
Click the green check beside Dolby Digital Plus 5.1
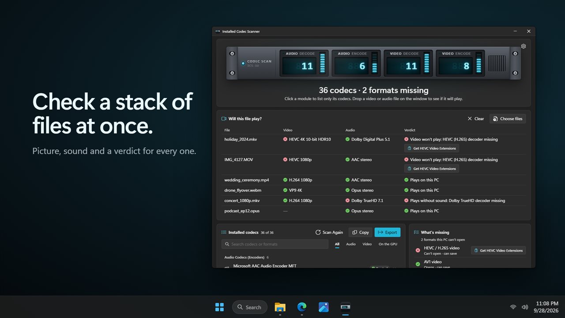point(347,139)
